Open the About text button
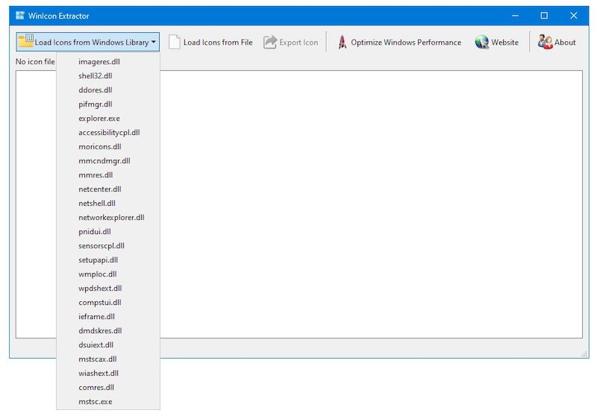 (565, 42)
